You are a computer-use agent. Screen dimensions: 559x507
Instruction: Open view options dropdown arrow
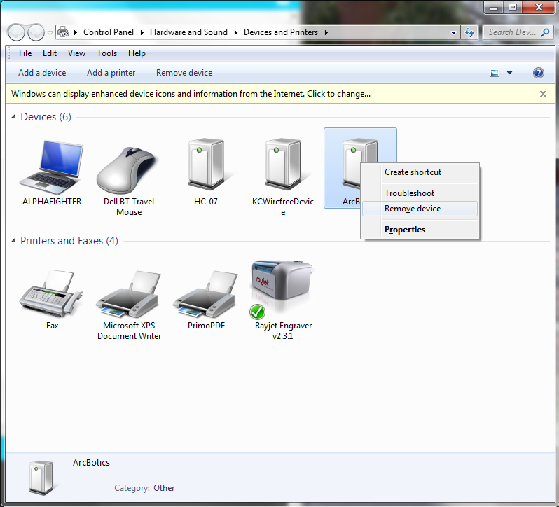click(509, 73)
